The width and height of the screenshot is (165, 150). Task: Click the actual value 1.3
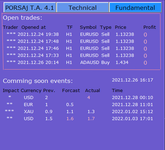[91, 112]
